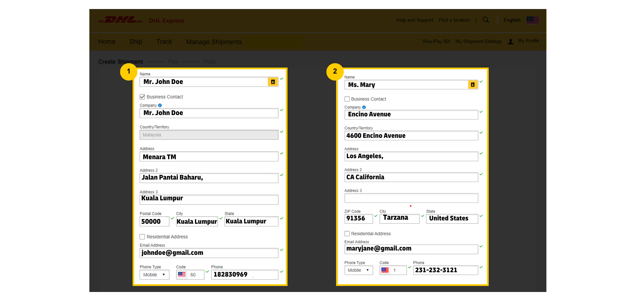
Task: Click the Print step label
Action: (209, 62)
